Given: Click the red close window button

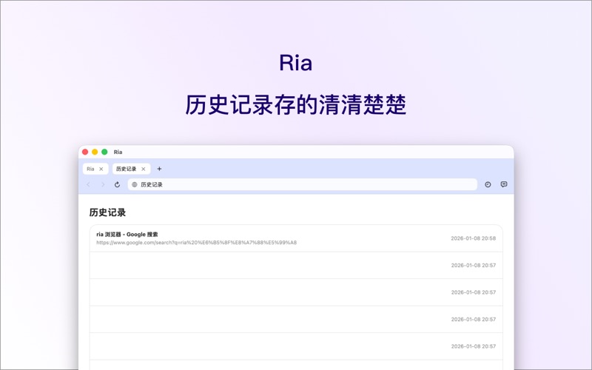Looking at the screenshot, I should [85, 152].
